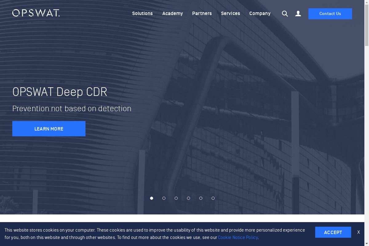Open the Services menu
Screen dimensions: 369x246
pos(231,13)
